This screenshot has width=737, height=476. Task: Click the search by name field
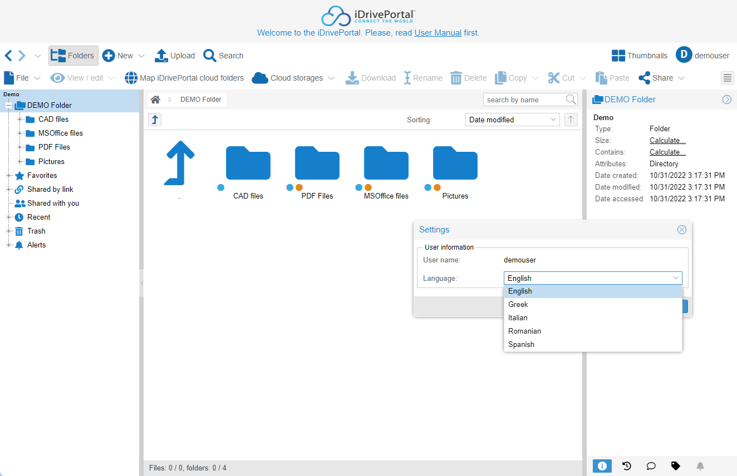(523, 100)
